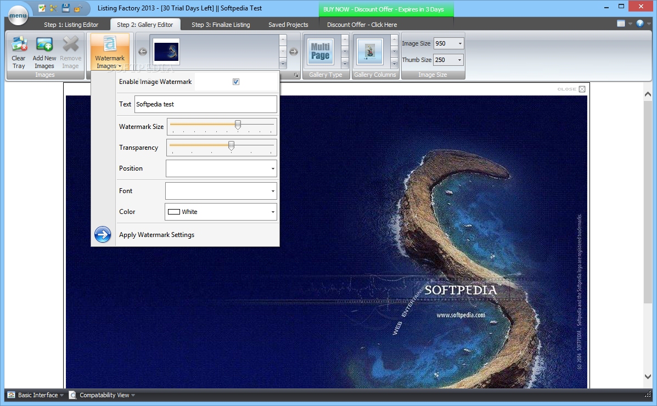Expand the Basic Interface dropdown arrow

click(x=61, y=395)
